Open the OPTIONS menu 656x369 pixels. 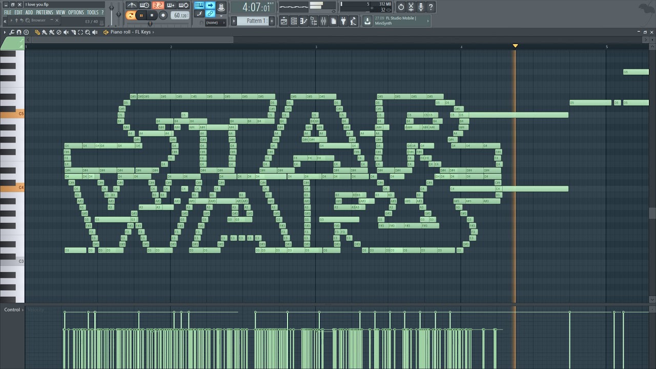[76, 12]
